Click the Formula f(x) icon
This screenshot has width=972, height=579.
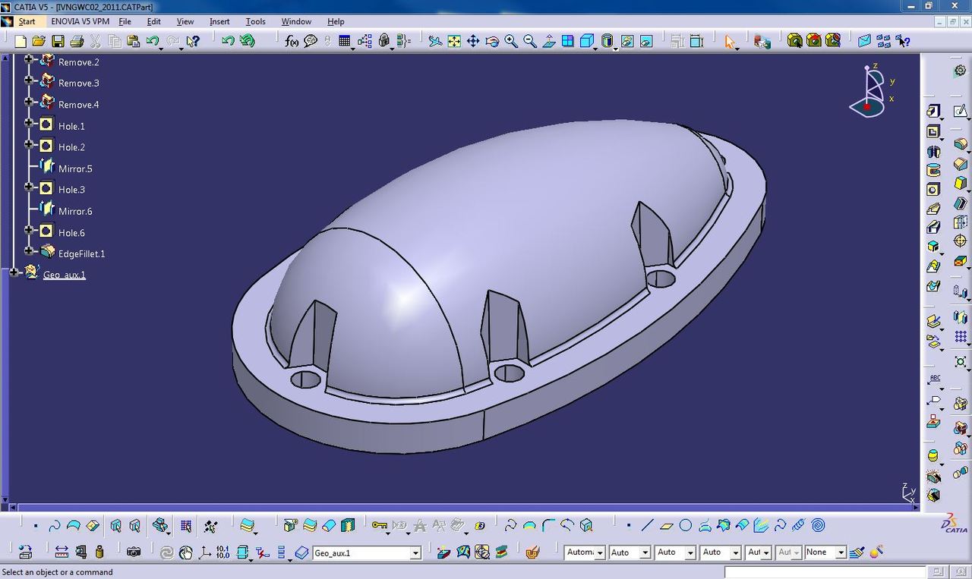(292, 41)
